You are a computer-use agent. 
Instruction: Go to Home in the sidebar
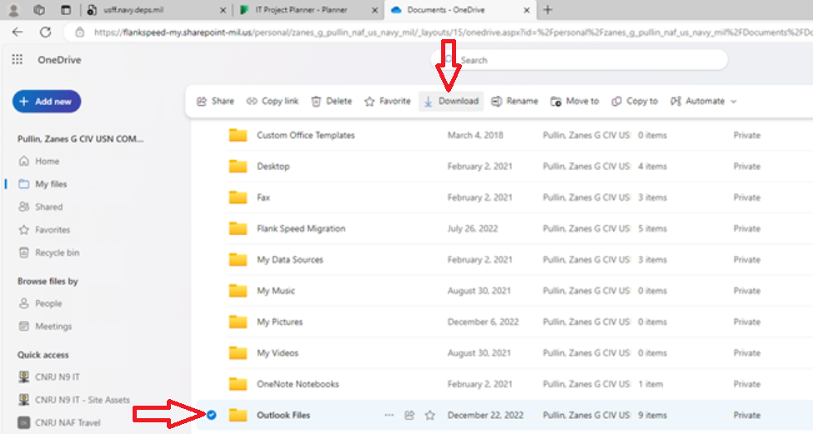39,161
